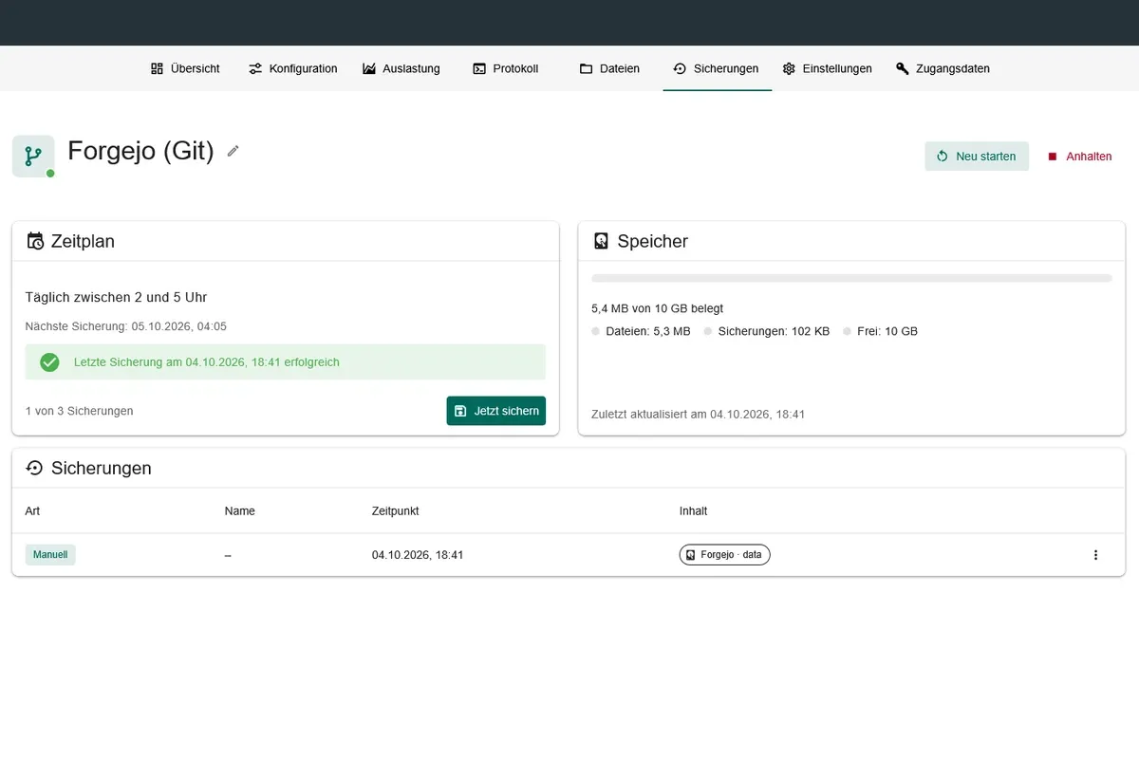This screenshot has height=759, width=1139.
Task: Click the Zuletzt aktualisiert am 04.10.2026 text
Action: pos(699,415)
